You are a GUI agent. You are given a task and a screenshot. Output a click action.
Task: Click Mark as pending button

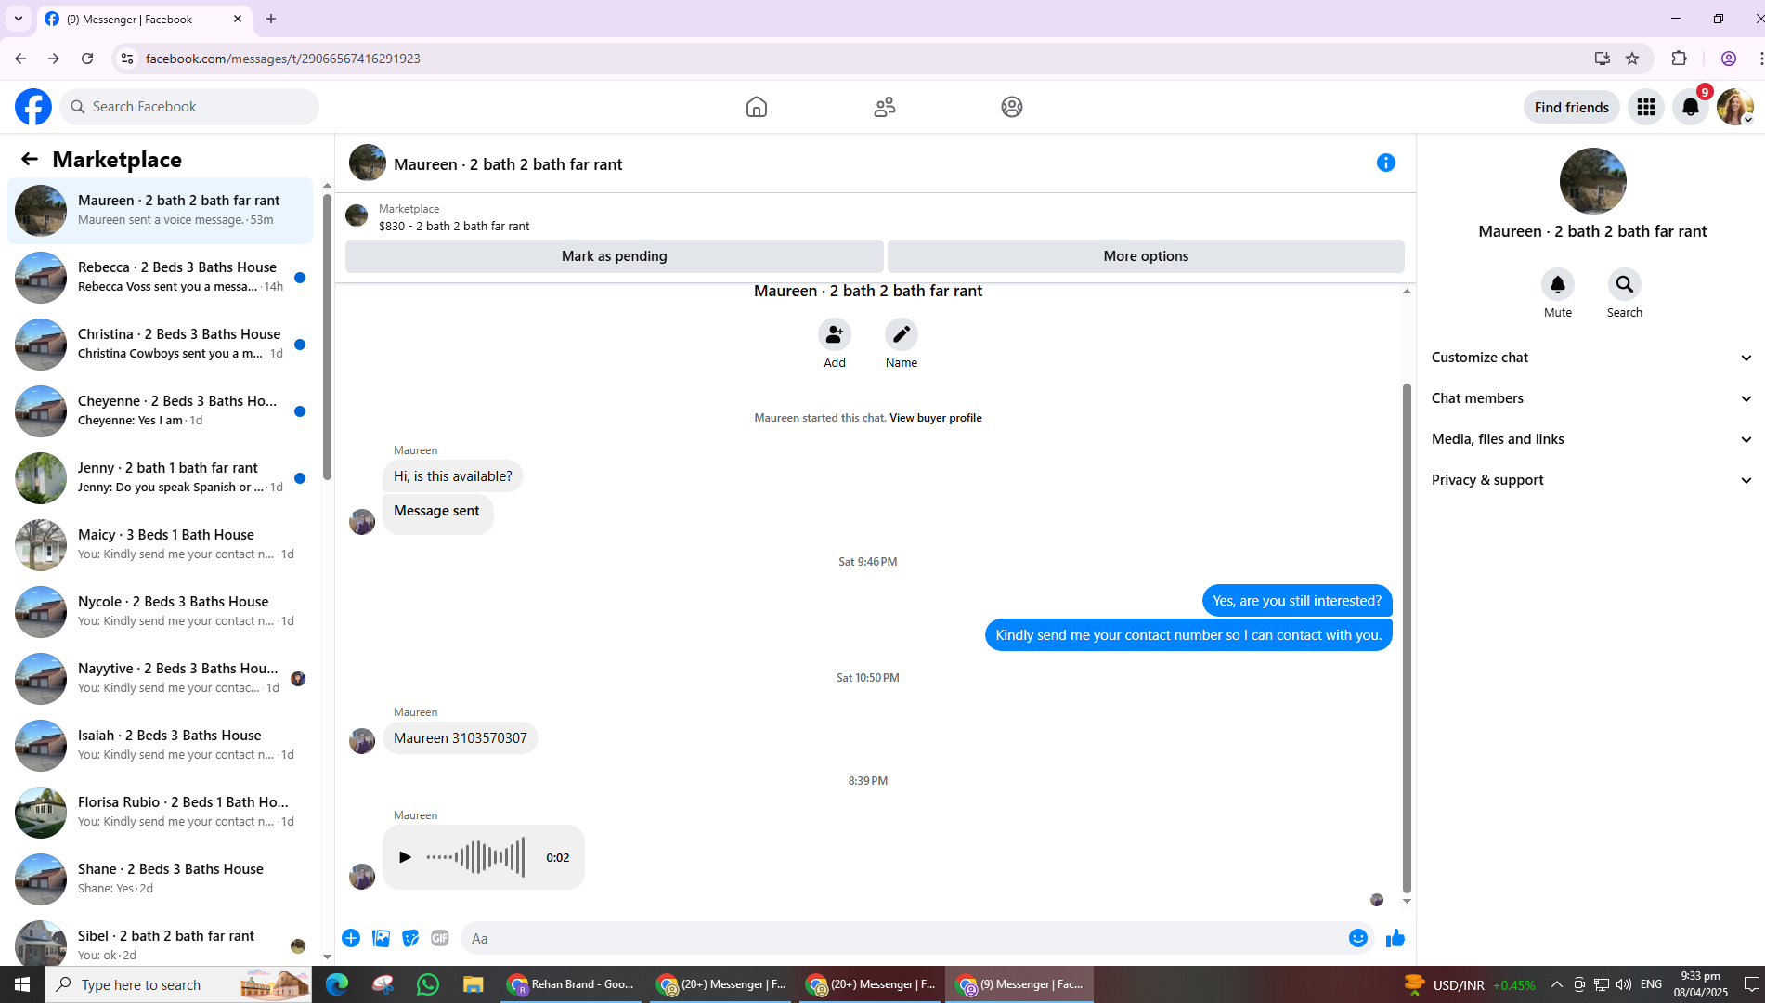(x=614, y=256)
